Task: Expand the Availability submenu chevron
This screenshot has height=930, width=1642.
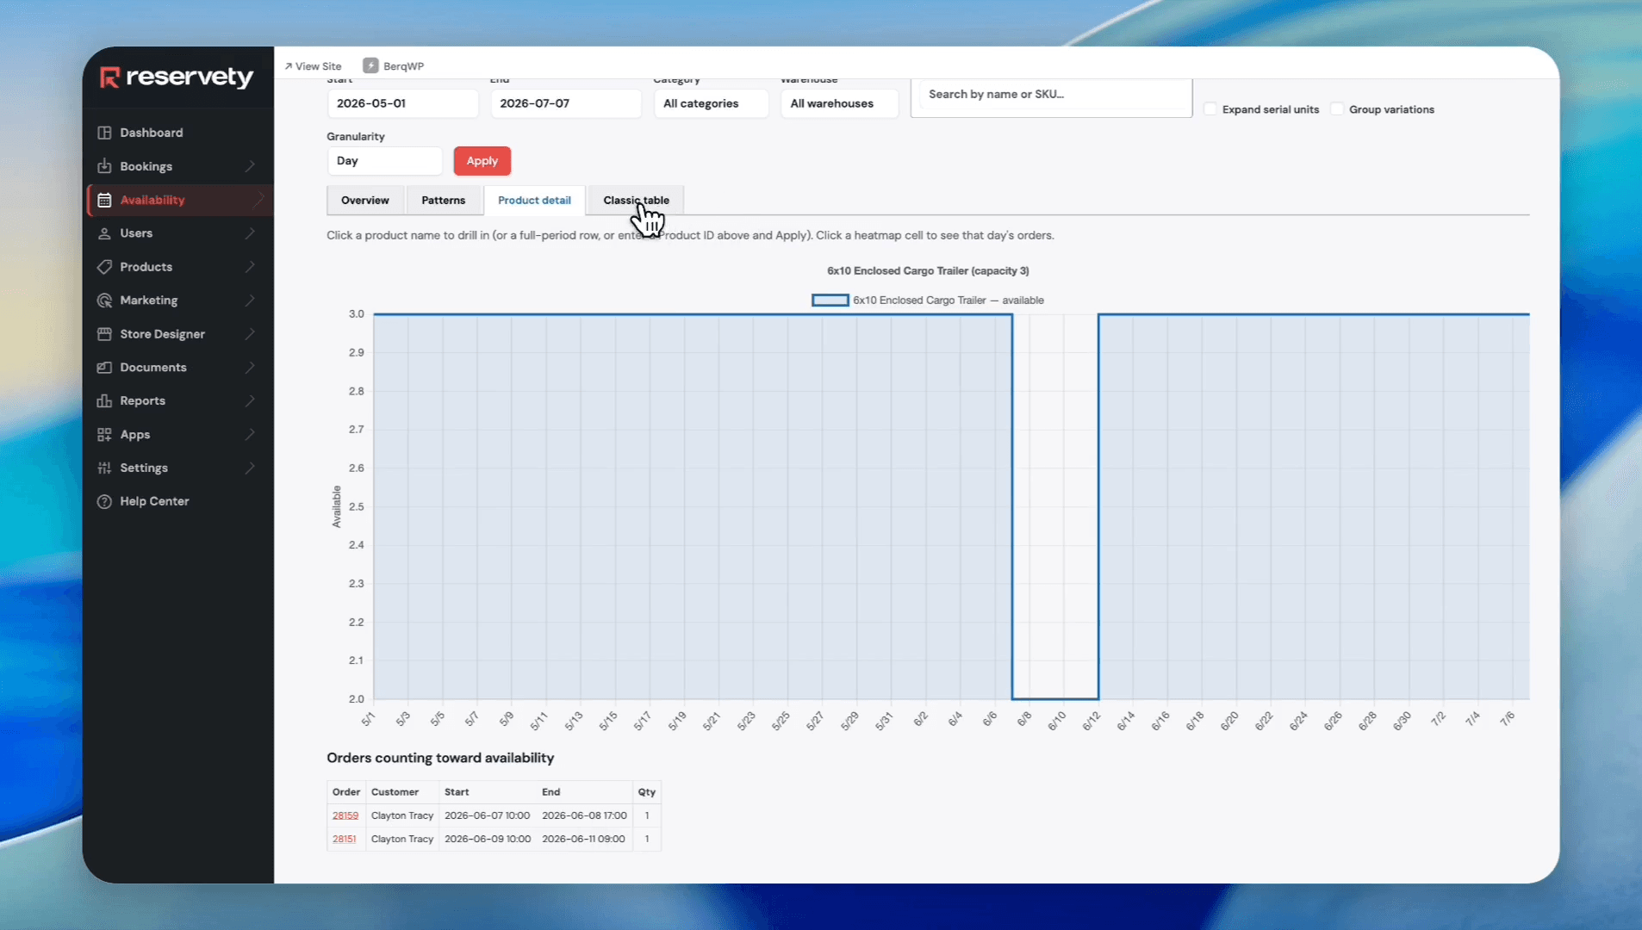Action: tap(258, 200)
